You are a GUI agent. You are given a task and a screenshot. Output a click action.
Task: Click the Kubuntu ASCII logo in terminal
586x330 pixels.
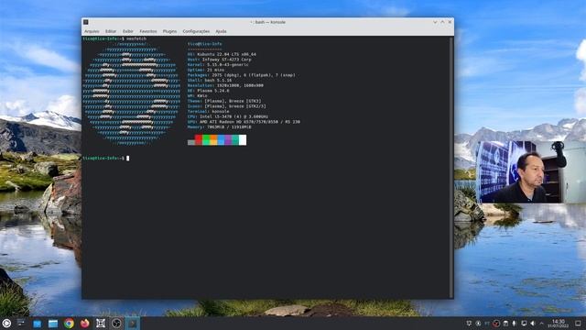click(131, 93)
